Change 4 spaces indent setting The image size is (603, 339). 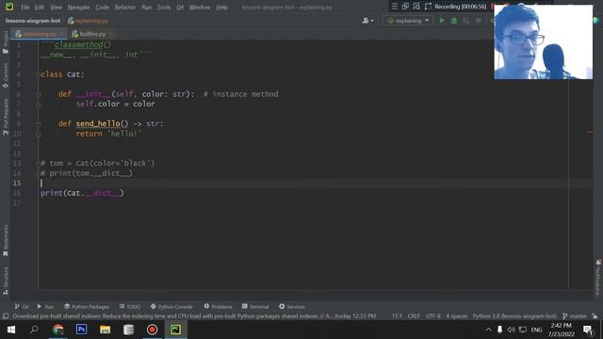[x=456, y=316]
